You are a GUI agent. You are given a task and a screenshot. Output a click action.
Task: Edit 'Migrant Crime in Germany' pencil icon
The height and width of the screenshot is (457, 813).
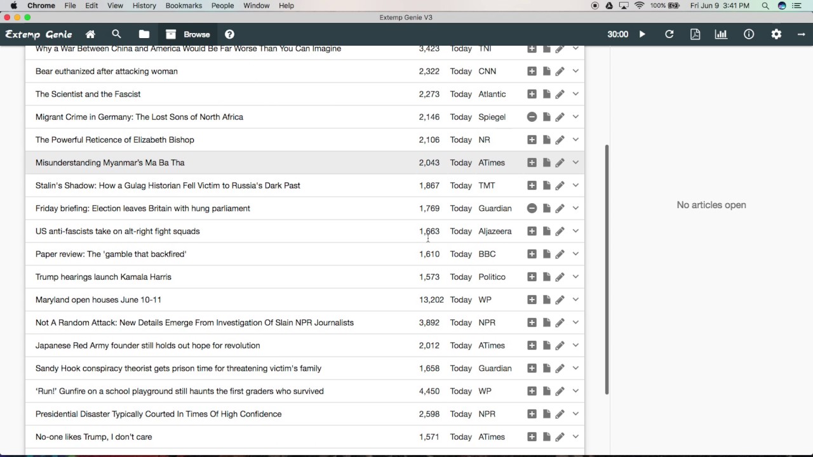tap(560, 117)
